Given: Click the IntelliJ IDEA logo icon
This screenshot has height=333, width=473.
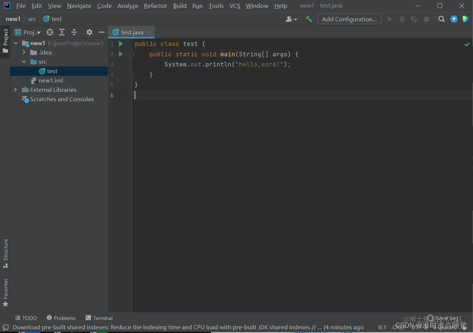Looking at the screenshot, I should (7, 6).
